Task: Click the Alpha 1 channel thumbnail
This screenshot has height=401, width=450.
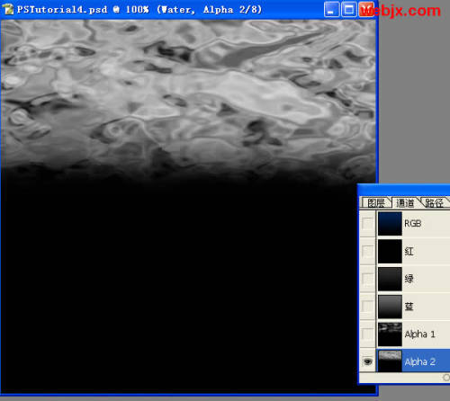Action: click(x=390, y=334)
